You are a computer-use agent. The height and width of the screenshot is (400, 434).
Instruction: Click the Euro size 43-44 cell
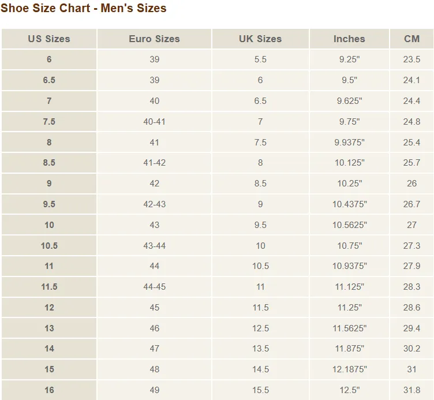pos(155,245)
